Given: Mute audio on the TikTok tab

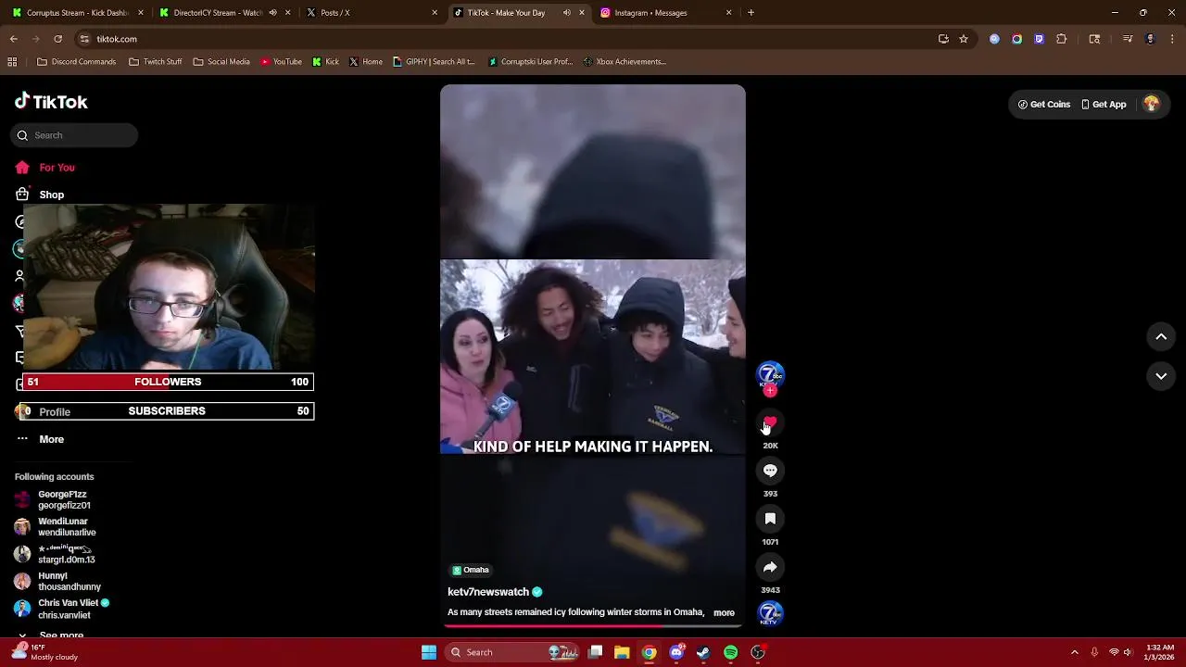Looking at the screenshot, I should point(567,13).
